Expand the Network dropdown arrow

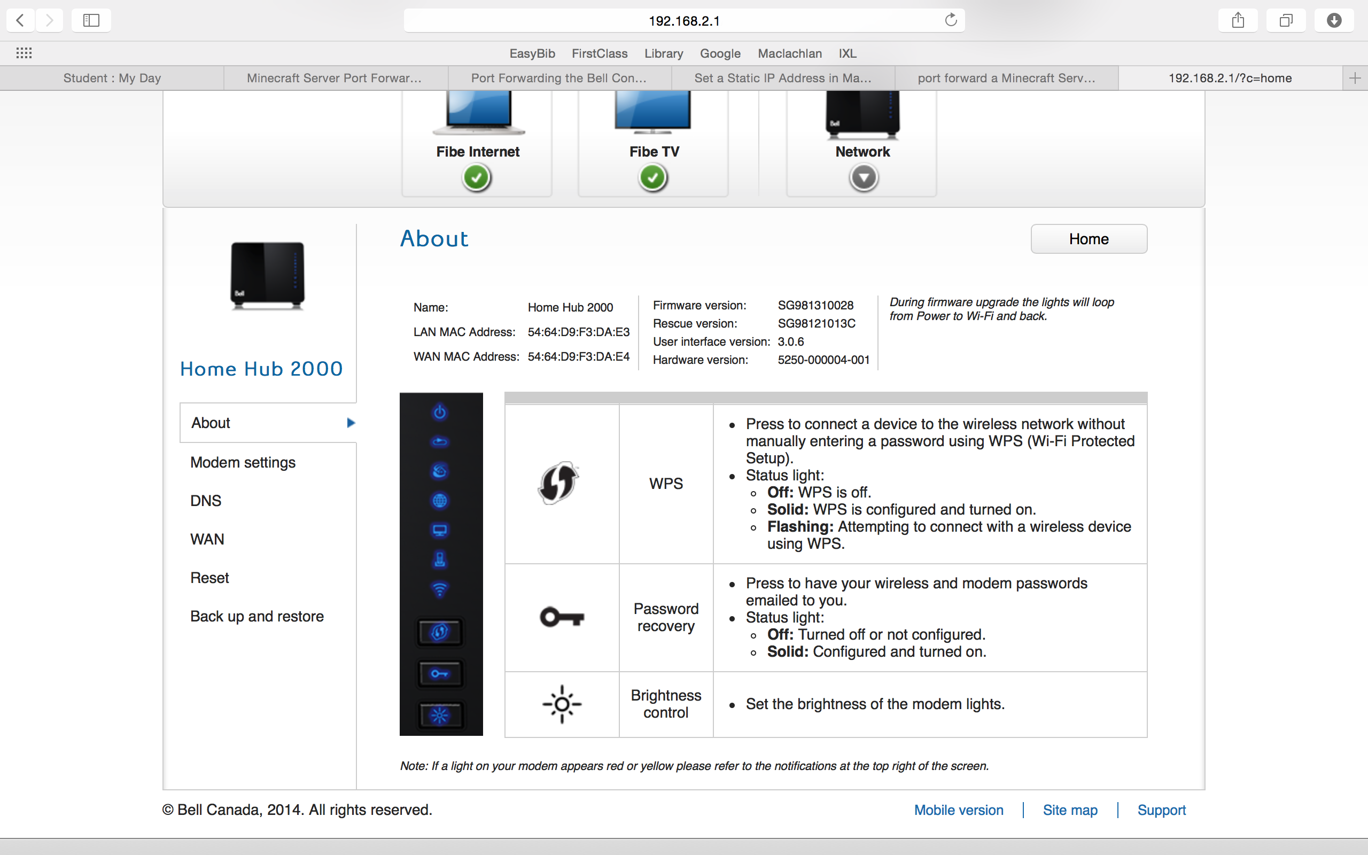click(863, 177)
